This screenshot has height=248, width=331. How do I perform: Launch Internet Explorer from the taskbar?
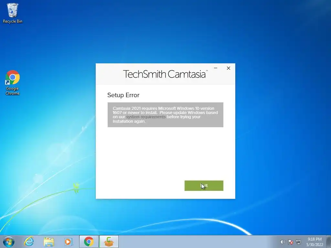tap(29, 242)
